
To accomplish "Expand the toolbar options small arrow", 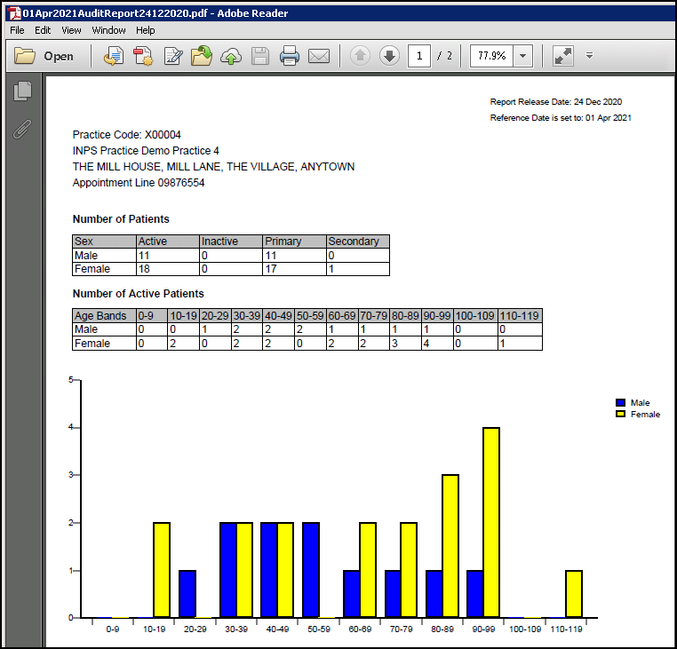I will point(589,56).
